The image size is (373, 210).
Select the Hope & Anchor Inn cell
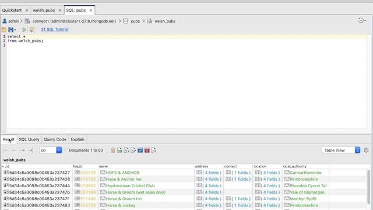[146, 179]
